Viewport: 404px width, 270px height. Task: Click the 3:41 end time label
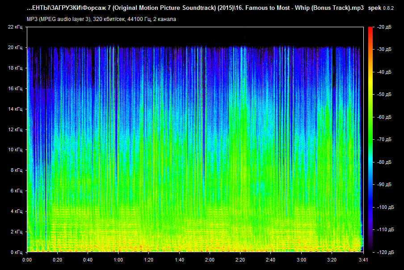point(362,259)
